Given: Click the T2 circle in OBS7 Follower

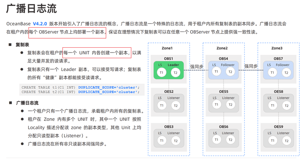Looking at the screenshot, I should [286, 73].
